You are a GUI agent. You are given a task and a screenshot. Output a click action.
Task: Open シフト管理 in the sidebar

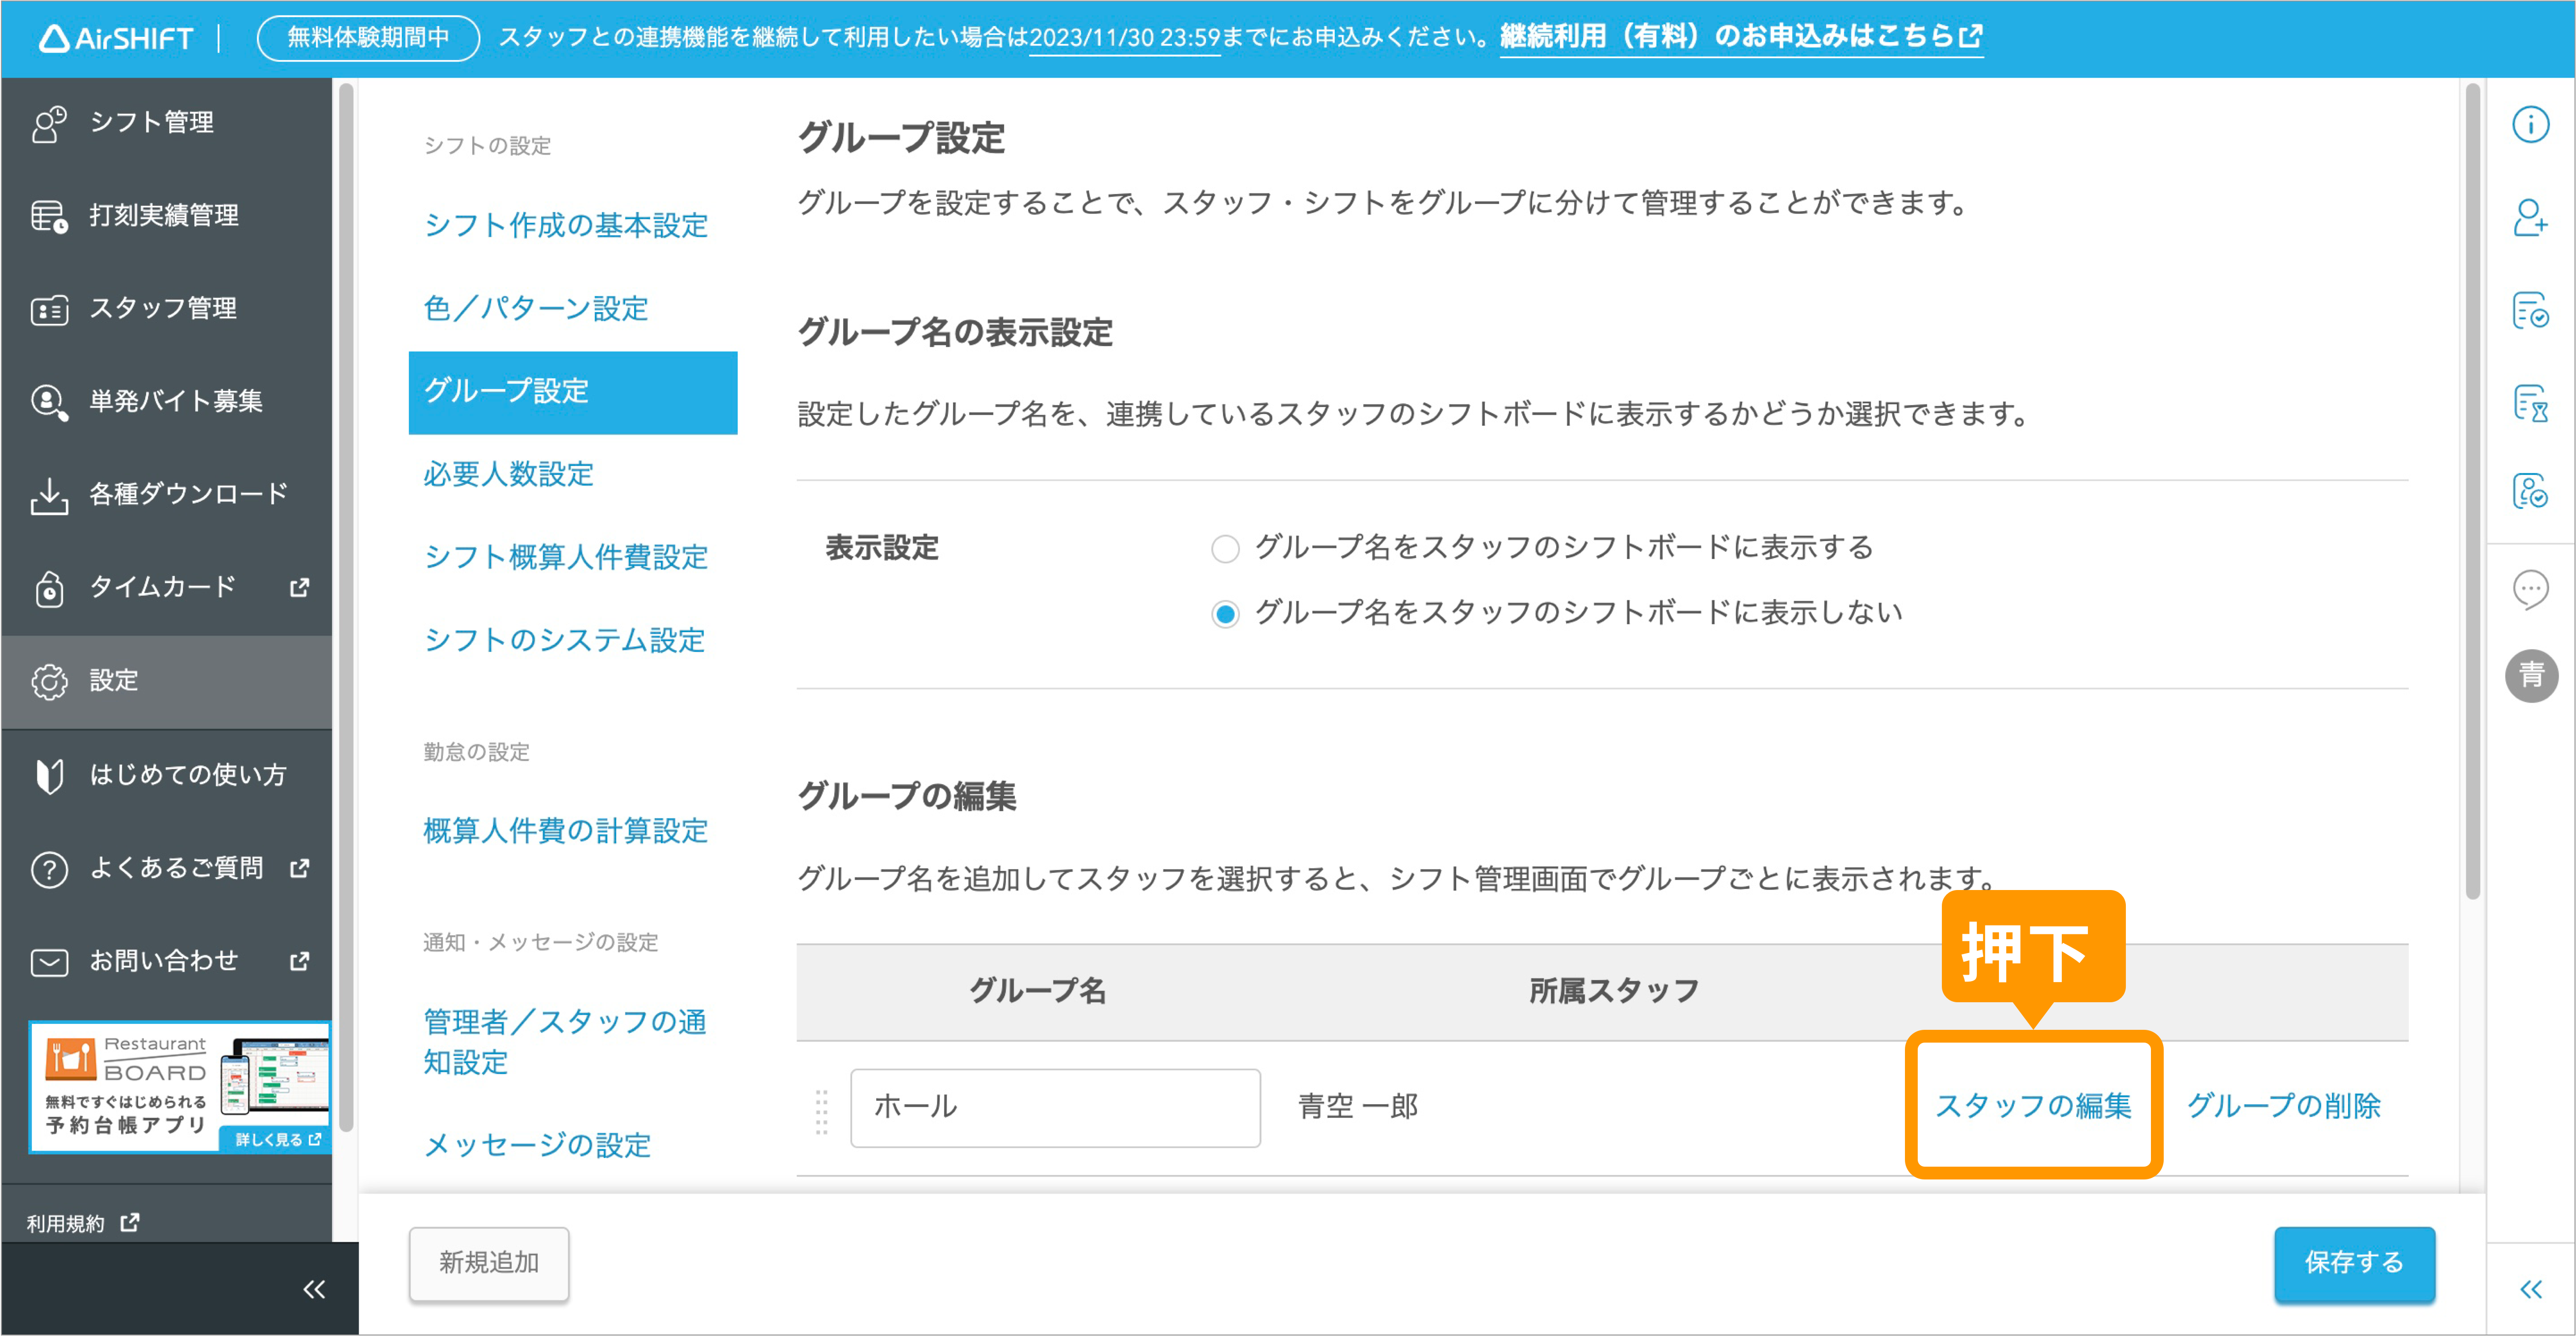click(x=166, y=123)
